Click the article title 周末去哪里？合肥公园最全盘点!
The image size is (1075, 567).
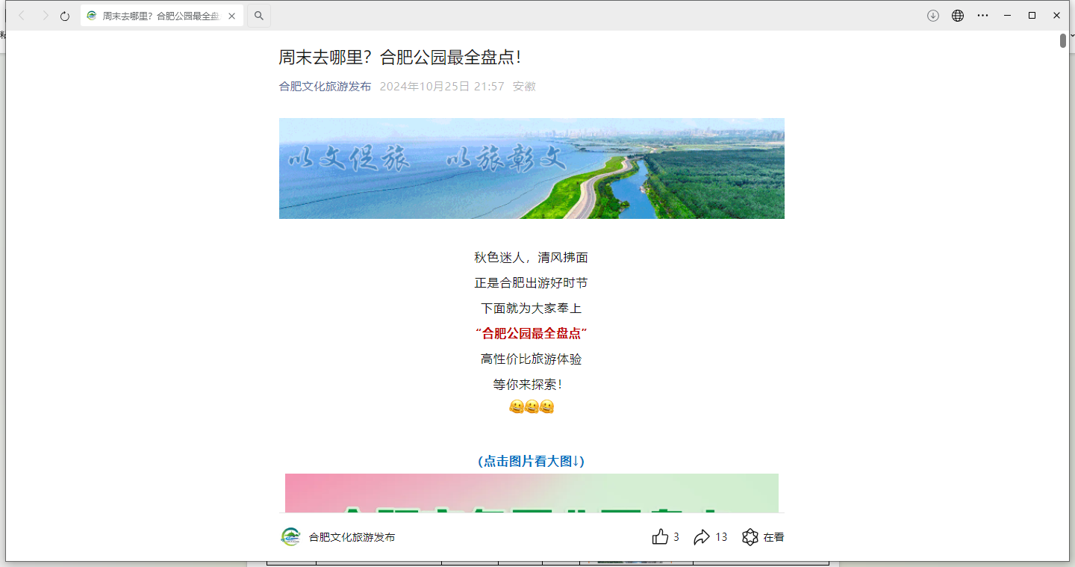pos(399,58)
